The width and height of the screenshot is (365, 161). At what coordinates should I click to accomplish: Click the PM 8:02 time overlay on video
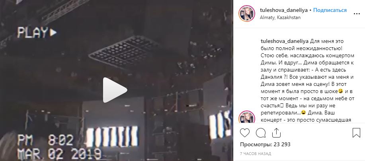coord(45,140)
